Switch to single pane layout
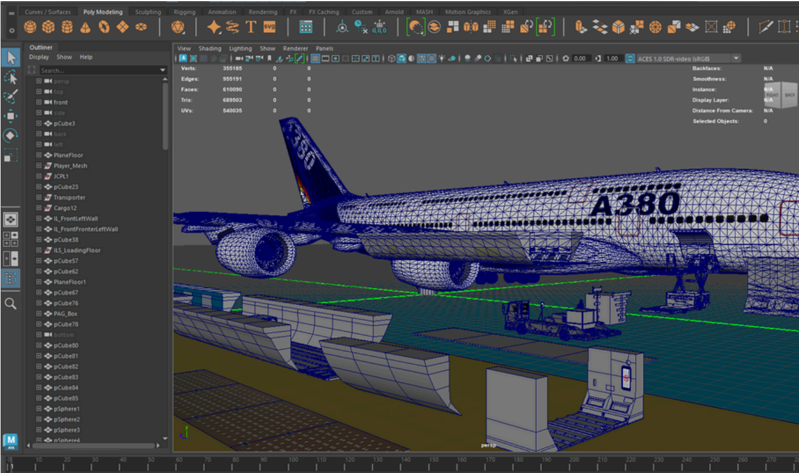799x473 pixels. pos(11,219)
